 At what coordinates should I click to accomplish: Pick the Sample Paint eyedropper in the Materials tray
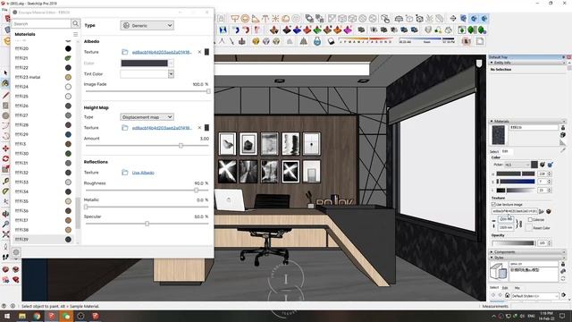[563, 149]
